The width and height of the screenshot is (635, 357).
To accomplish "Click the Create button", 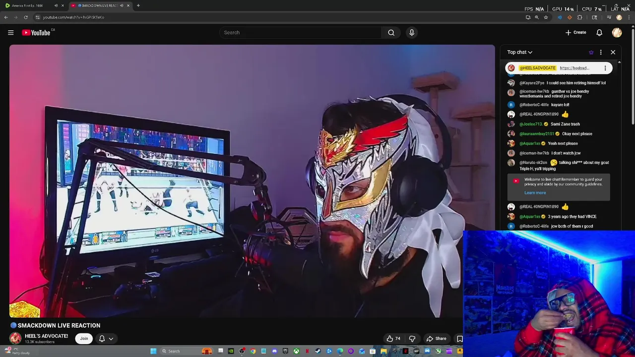I will (x=576, y=33).
